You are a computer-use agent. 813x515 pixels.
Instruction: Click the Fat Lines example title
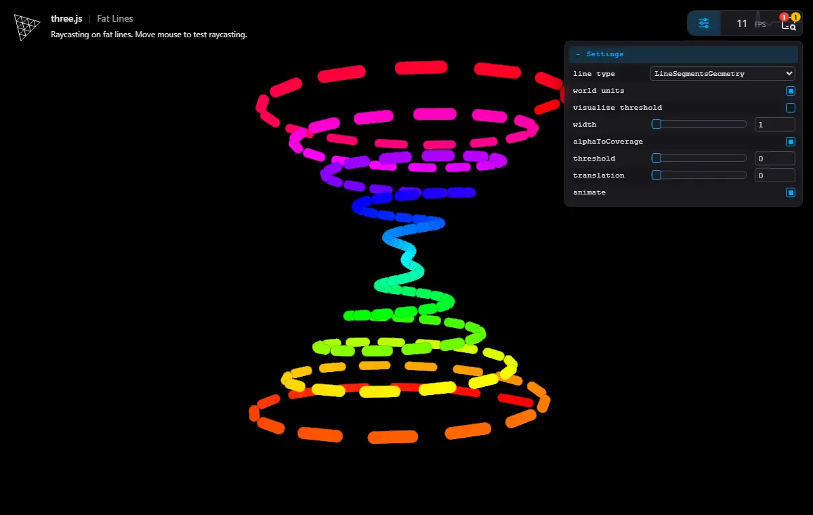[115, 19]
